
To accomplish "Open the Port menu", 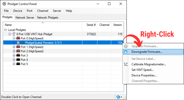I will pyautogui.click(x=30, y=11).
